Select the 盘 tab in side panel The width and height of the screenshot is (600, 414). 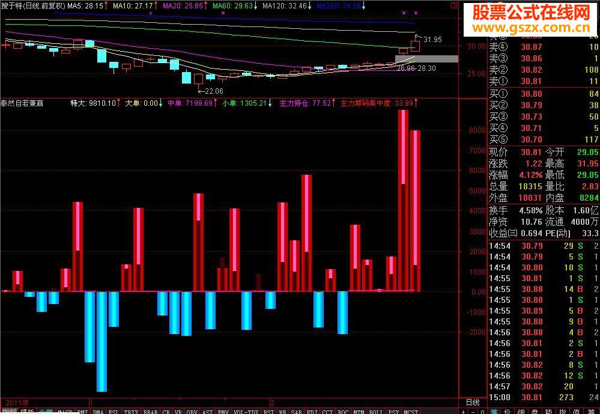(x=535, y=412)
